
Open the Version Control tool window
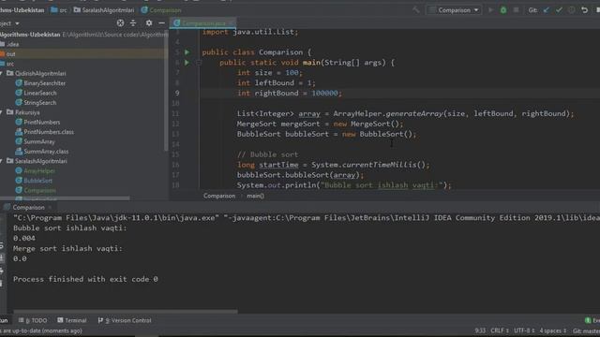pyautogui.click(x=125, y=320)
